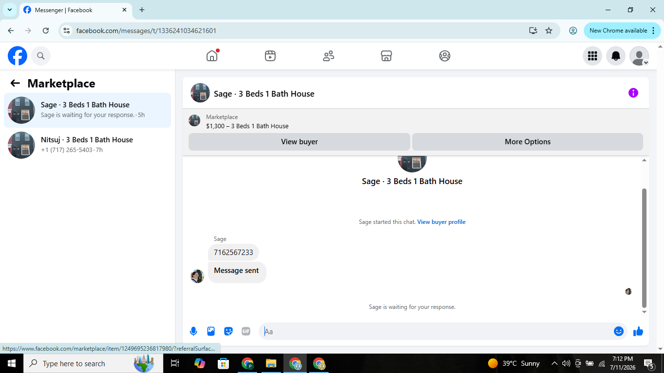Image resolution: width=664 pixels, height=373 pixels.
Task: Choose a sticker icon
Action: pyautogui.click(x=228, y=331)
